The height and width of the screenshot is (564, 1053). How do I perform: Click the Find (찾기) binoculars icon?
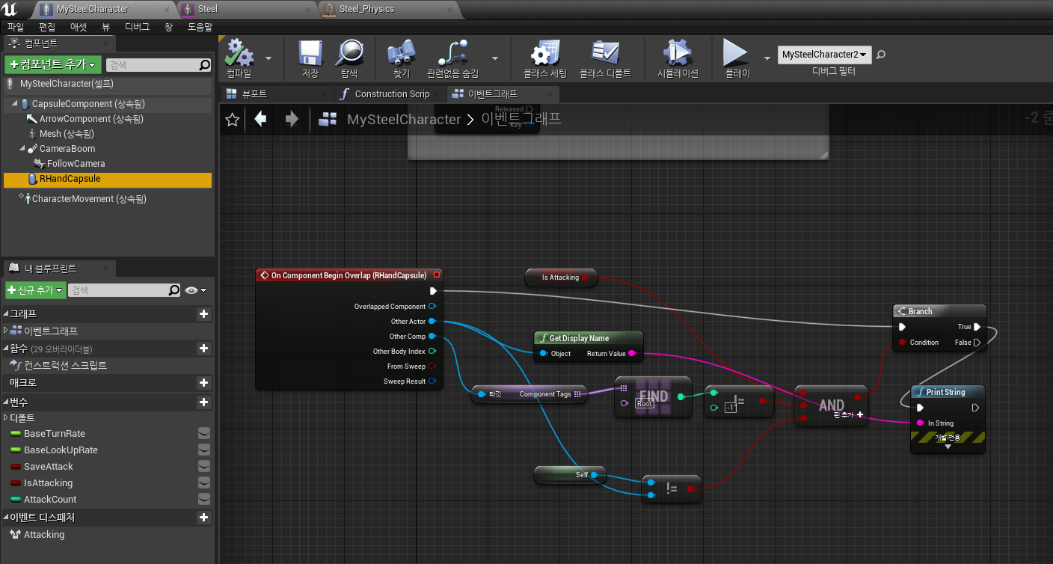402,53
